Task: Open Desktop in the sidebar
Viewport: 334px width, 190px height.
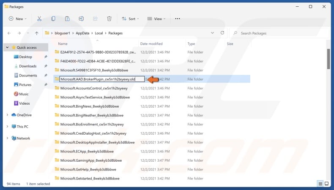Action: (x=25, y=57)
